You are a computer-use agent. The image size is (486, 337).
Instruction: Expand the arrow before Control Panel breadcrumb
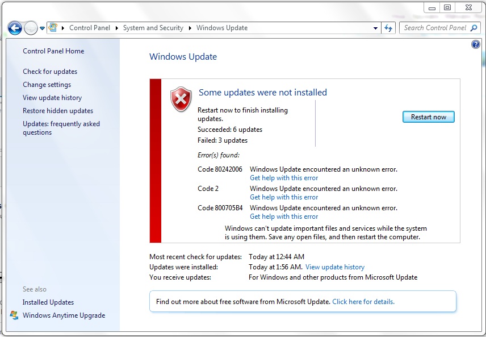tap(63, 28)
